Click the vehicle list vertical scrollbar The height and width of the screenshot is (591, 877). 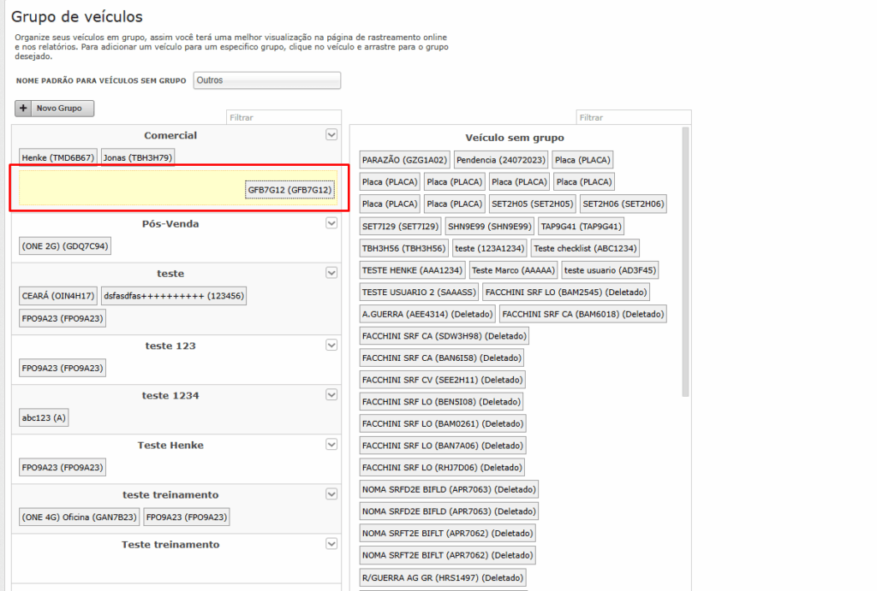tap(685, 257)
